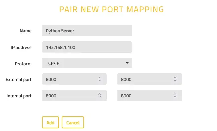Click the Cancel button
The image size is (217, 131).
pyautogui.click(x=73, y=122)
